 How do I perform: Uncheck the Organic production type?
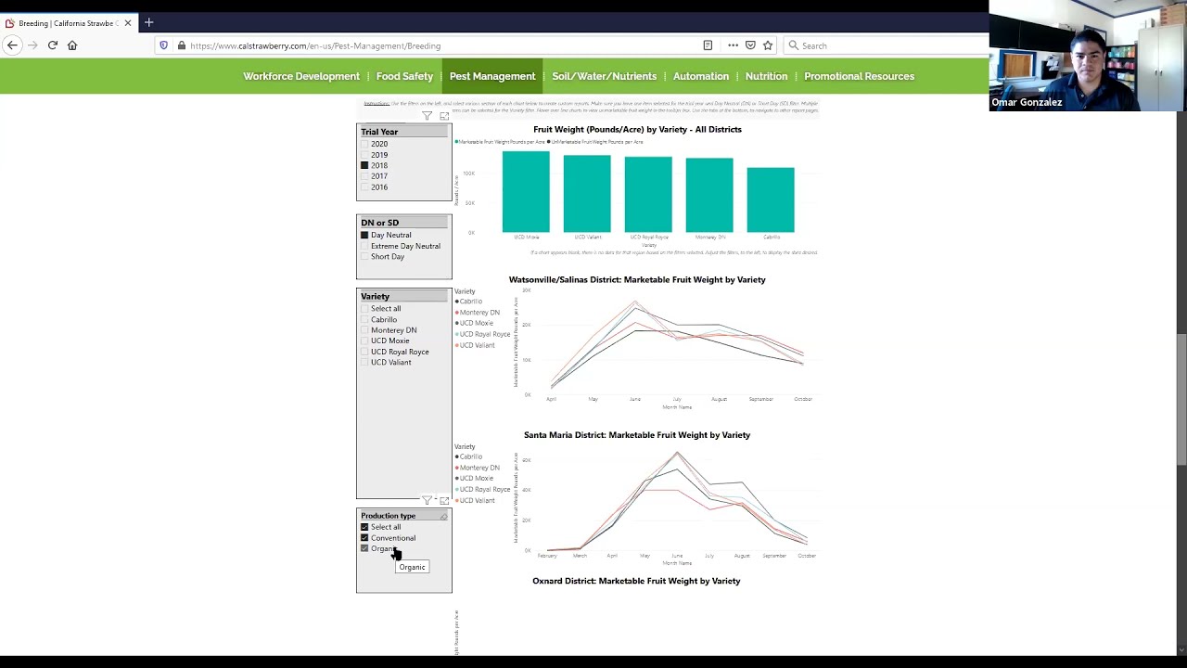pos(364,548)
